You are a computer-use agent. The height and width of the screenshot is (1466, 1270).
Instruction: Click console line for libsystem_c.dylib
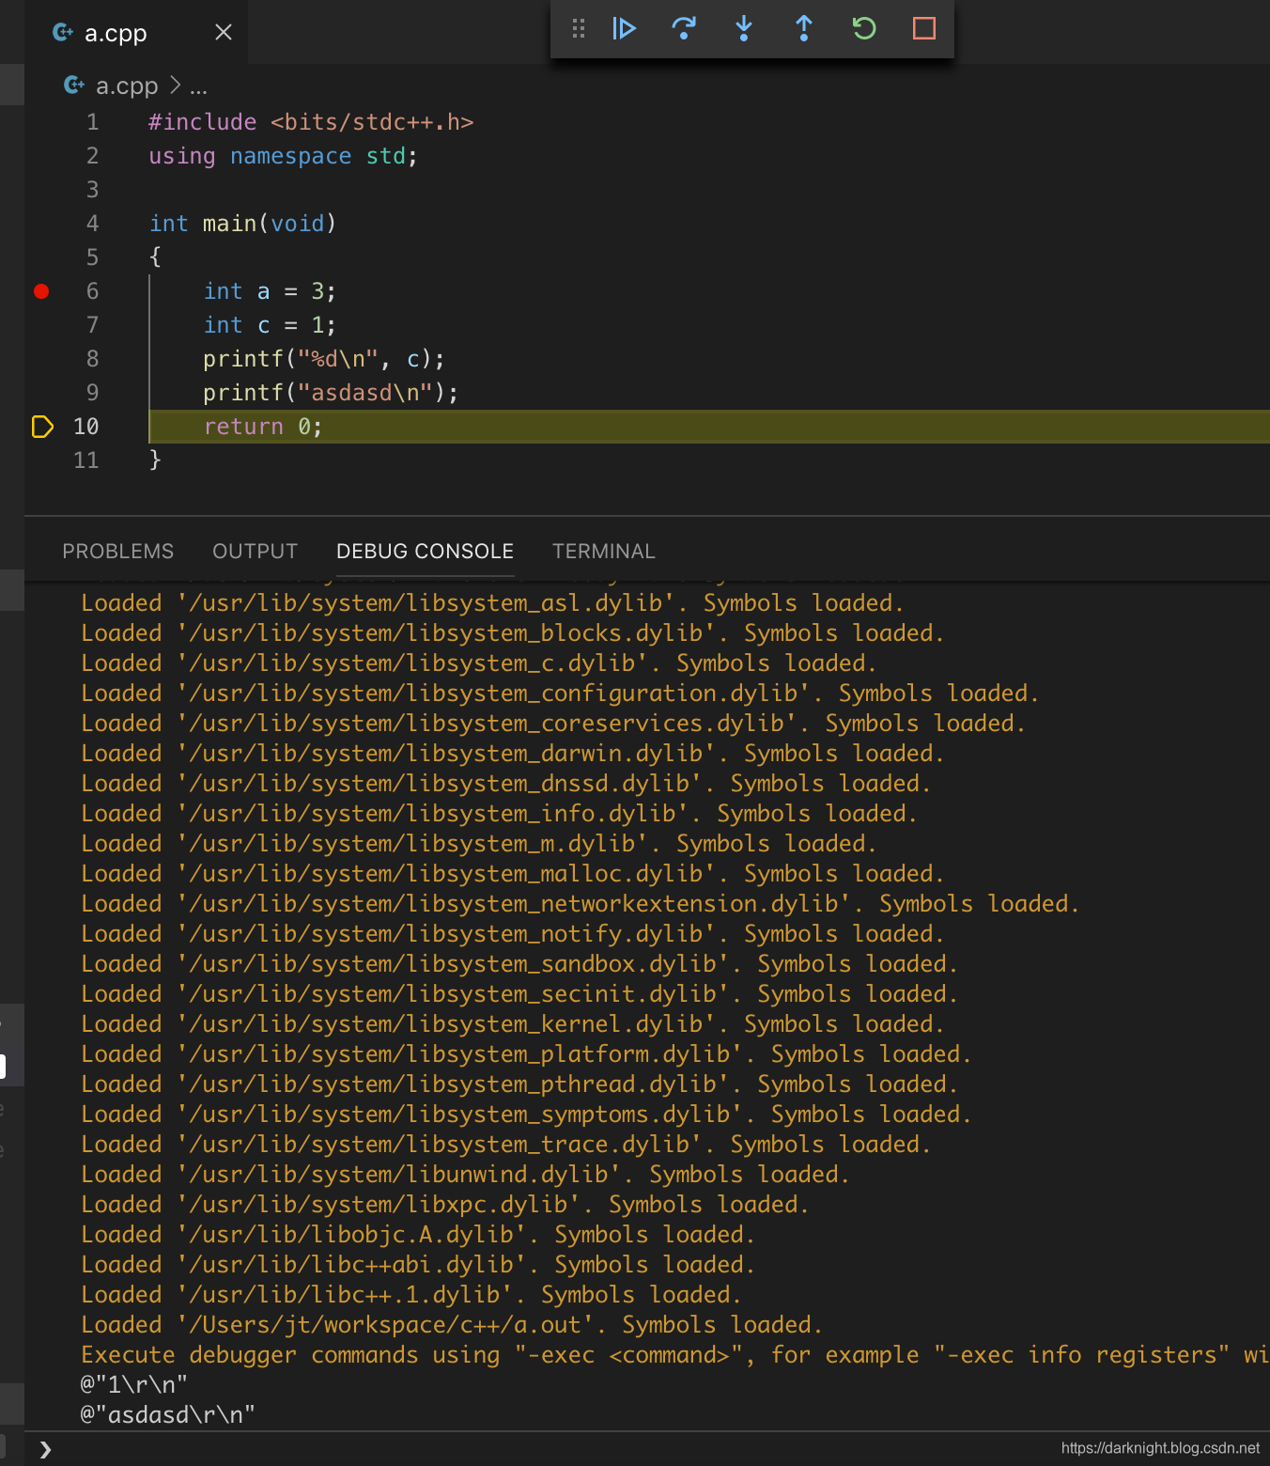click(479, 663)
